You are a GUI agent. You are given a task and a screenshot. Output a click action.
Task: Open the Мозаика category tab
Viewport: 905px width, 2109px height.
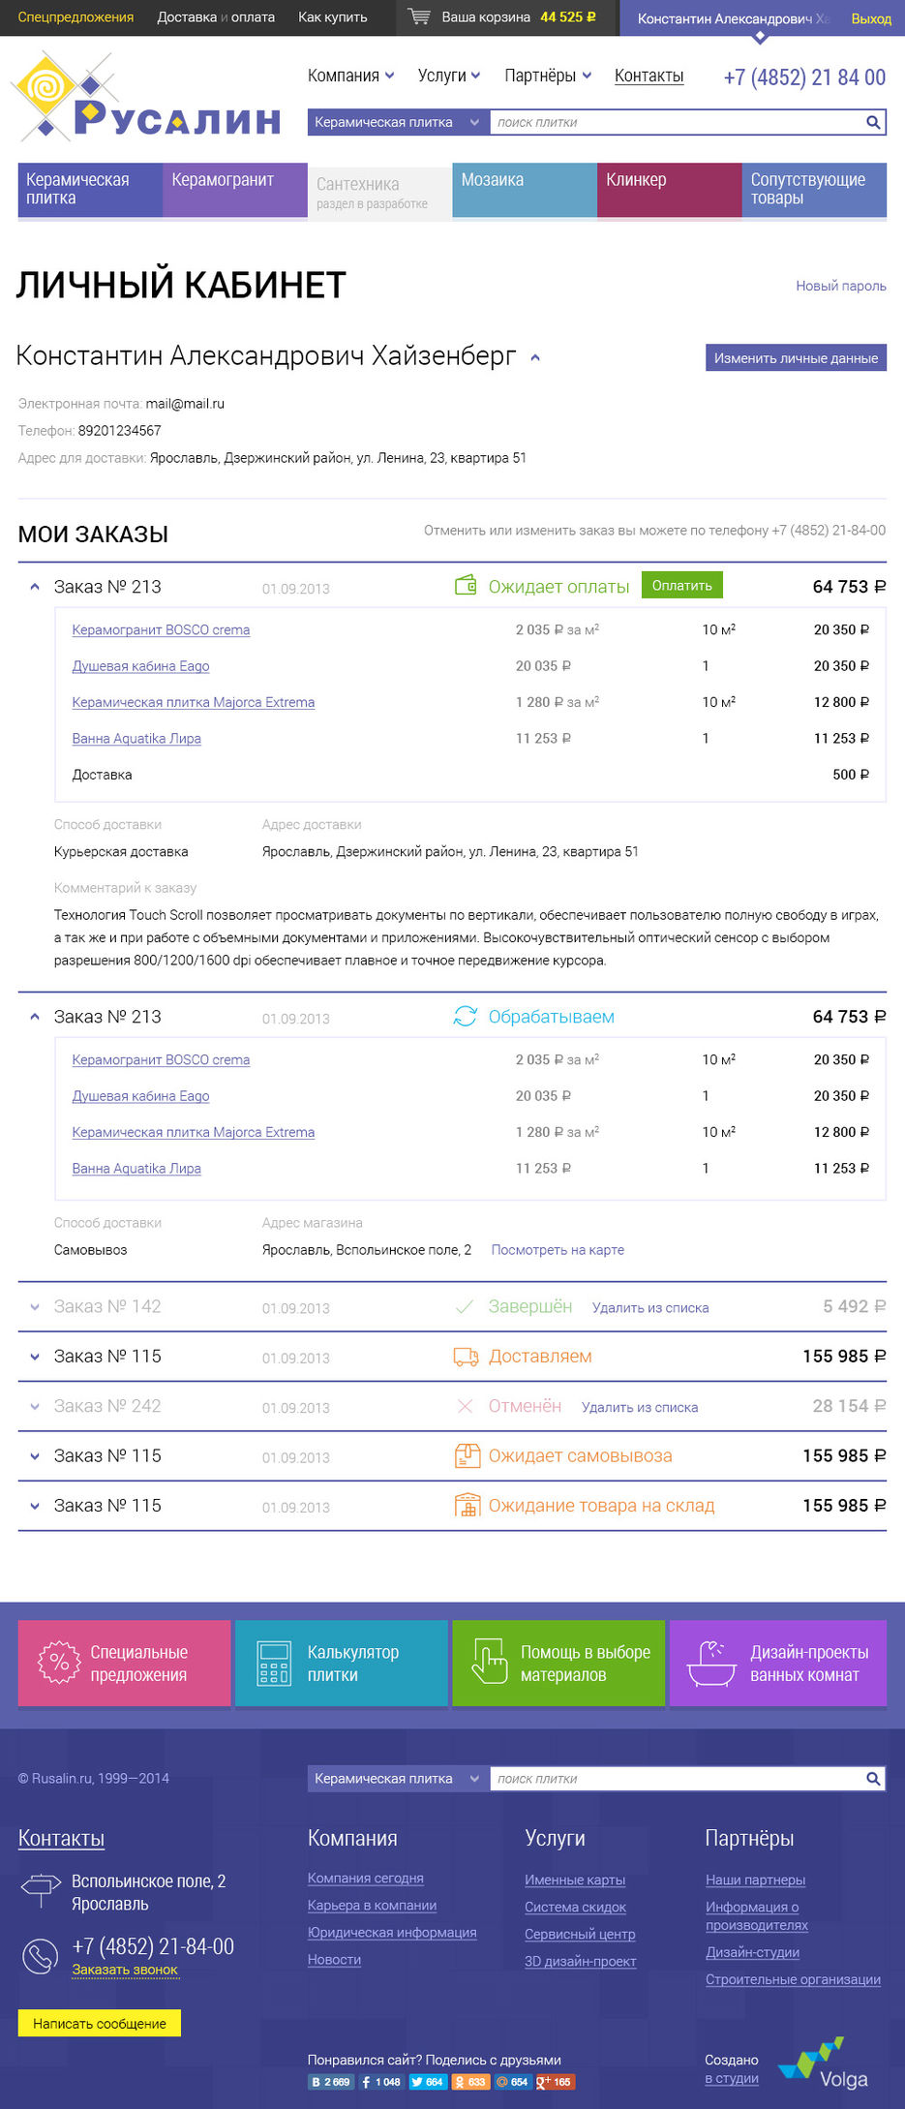click(x=524, y=189)
